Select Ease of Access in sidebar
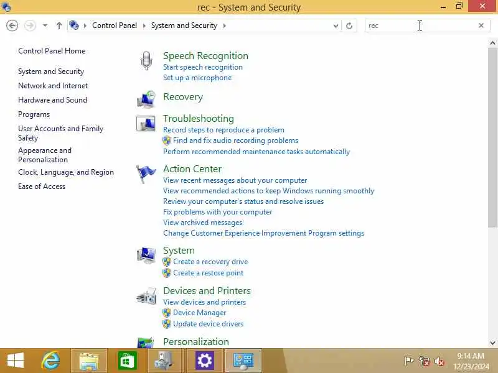Screen dimensions: 498x373 click(x=42, y=186)
